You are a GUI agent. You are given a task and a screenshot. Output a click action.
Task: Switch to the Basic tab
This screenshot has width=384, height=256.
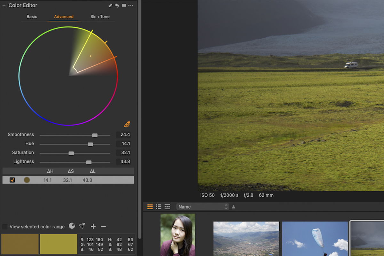point(32,17)
